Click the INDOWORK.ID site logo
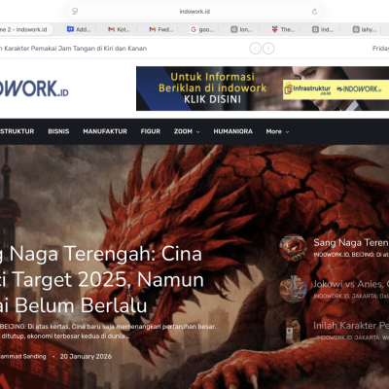 [x=34, y=88]
